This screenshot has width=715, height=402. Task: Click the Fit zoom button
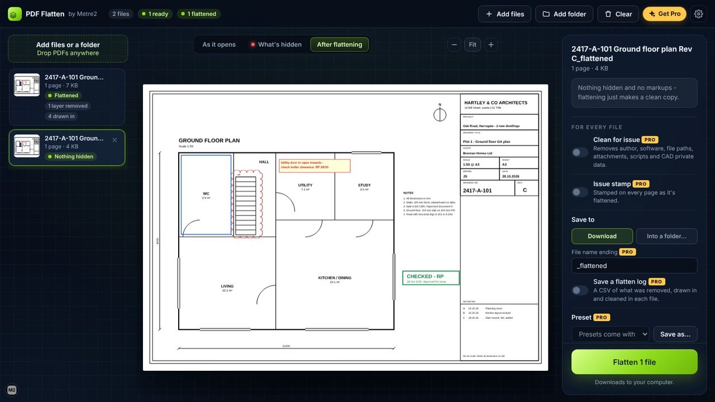tap(473, 45)
